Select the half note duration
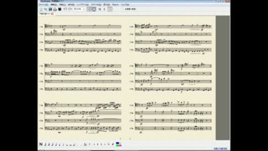 (x=63, y=145)
